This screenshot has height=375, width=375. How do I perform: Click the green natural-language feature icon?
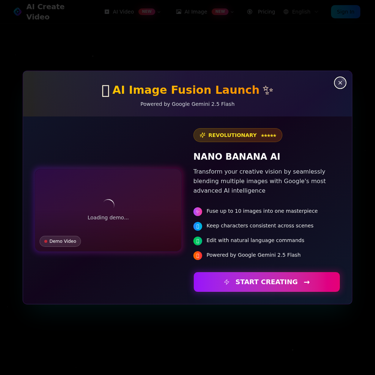click(x=198, y=241)
